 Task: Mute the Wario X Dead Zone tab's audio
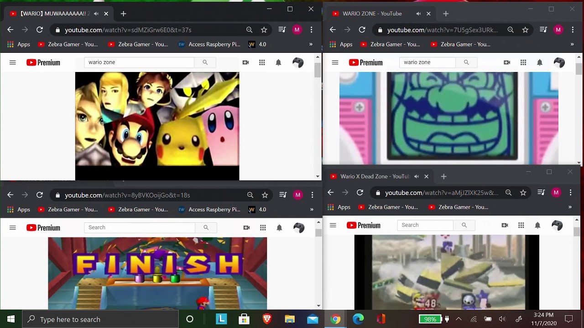pyautogui.click(x=416, y=176)
